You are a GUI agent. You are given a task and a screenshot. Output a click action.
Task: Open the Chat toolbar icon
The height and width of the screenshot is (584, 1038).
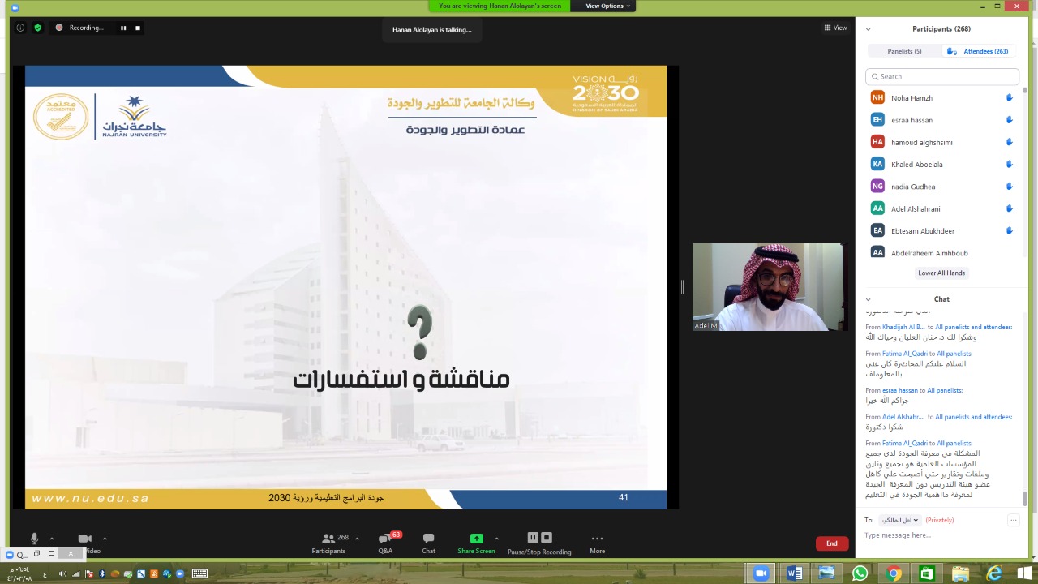(x=428, y=542)
